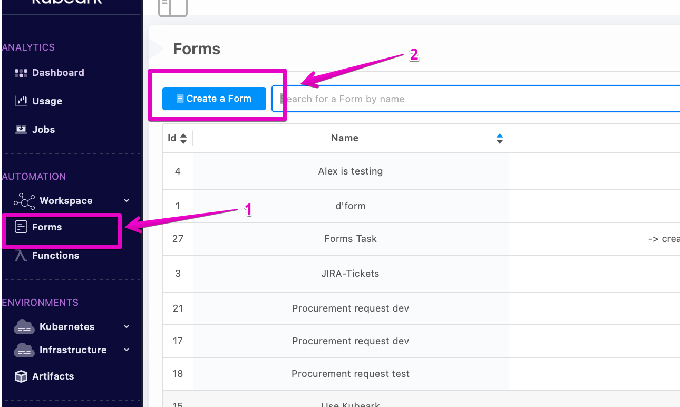
Task: Open the Usage menu item
Action: (47, 101)
